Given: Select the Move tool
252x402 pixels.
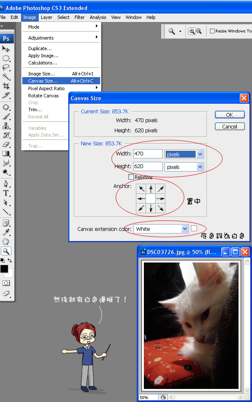Looking at the screenshot, I should point(6,49).
